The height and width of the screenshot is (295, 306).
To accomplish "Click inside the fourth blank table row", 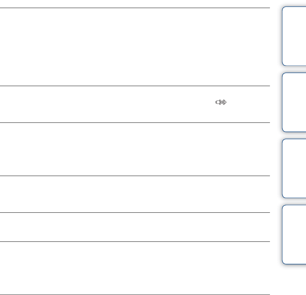I will pos(135,194).
